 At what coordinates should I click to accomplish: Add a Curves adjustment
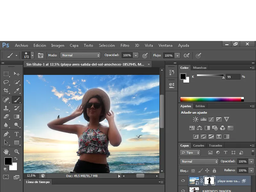click(x=211, y=119)
